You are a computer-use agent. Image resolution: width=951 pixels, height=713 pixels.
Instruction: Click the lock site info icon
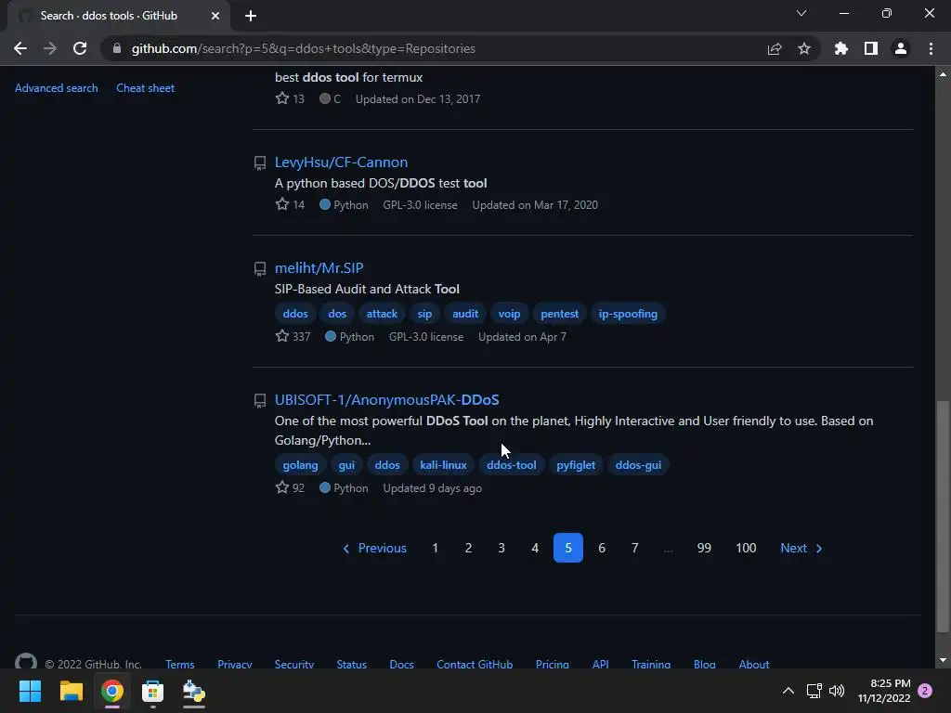point(117,48)
